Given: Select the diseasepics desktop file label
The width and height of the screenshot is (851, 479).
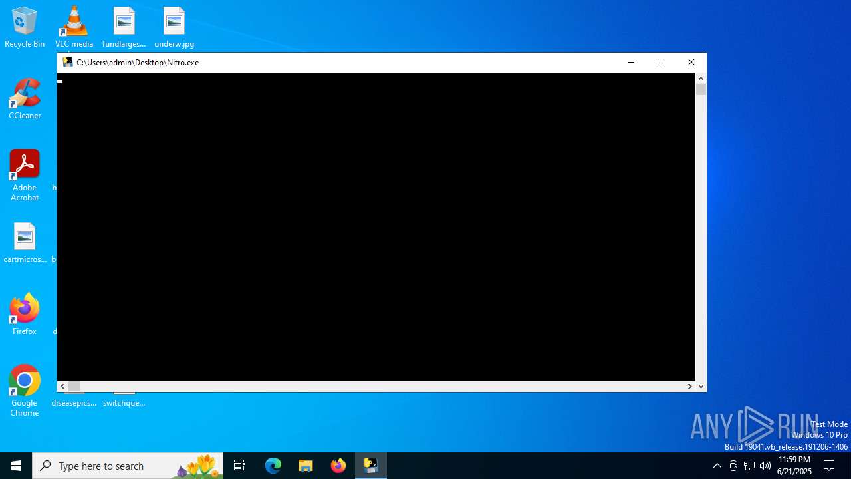Looking at the screenshot, I should [74, 403].
